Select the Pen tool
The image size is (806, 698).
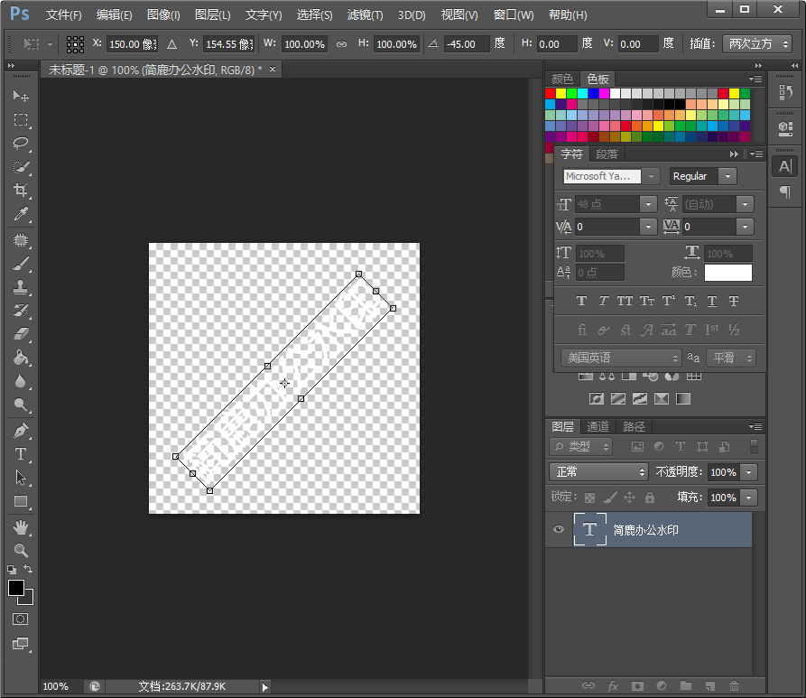pyautogui.click(x=21, y=431)
